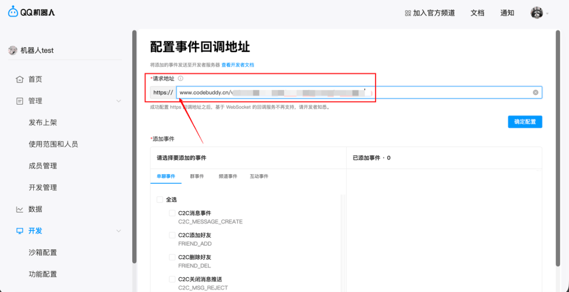The image size is (569, 292).
Task: Click the 开发 monitor icon
Action: (19, 231)
